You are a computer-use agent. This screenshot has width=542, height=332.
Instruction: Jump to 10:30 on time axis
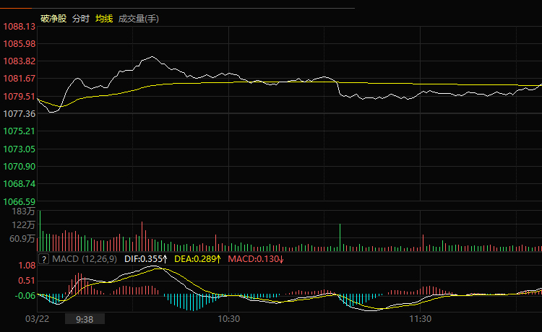(228, 318)
